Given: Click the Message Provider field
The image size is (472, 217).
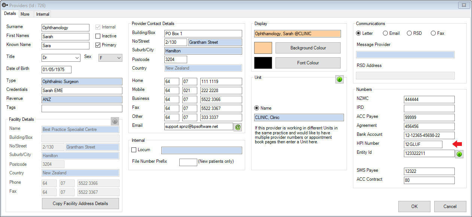Looking at the screenshot, I should tap(405, 55).
